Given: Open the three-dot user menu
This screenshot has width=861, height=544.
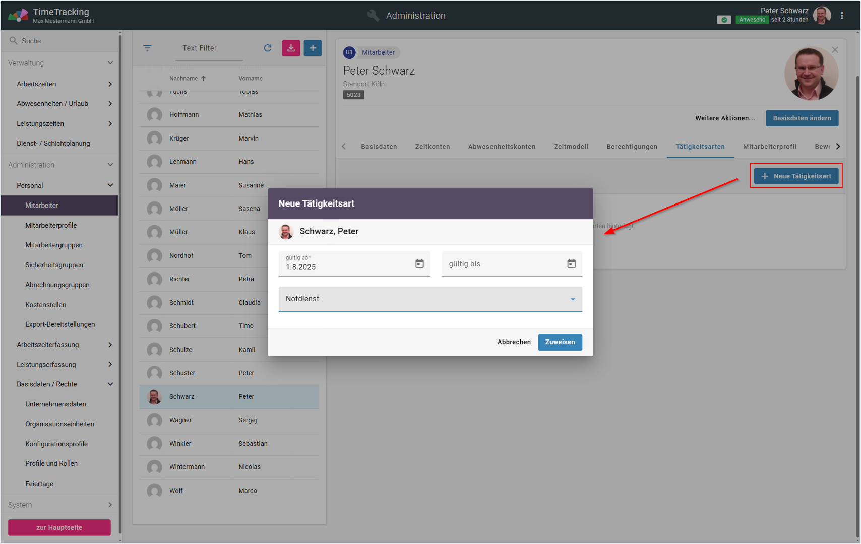Looking at the screenshot, I should tap(842, 16).
